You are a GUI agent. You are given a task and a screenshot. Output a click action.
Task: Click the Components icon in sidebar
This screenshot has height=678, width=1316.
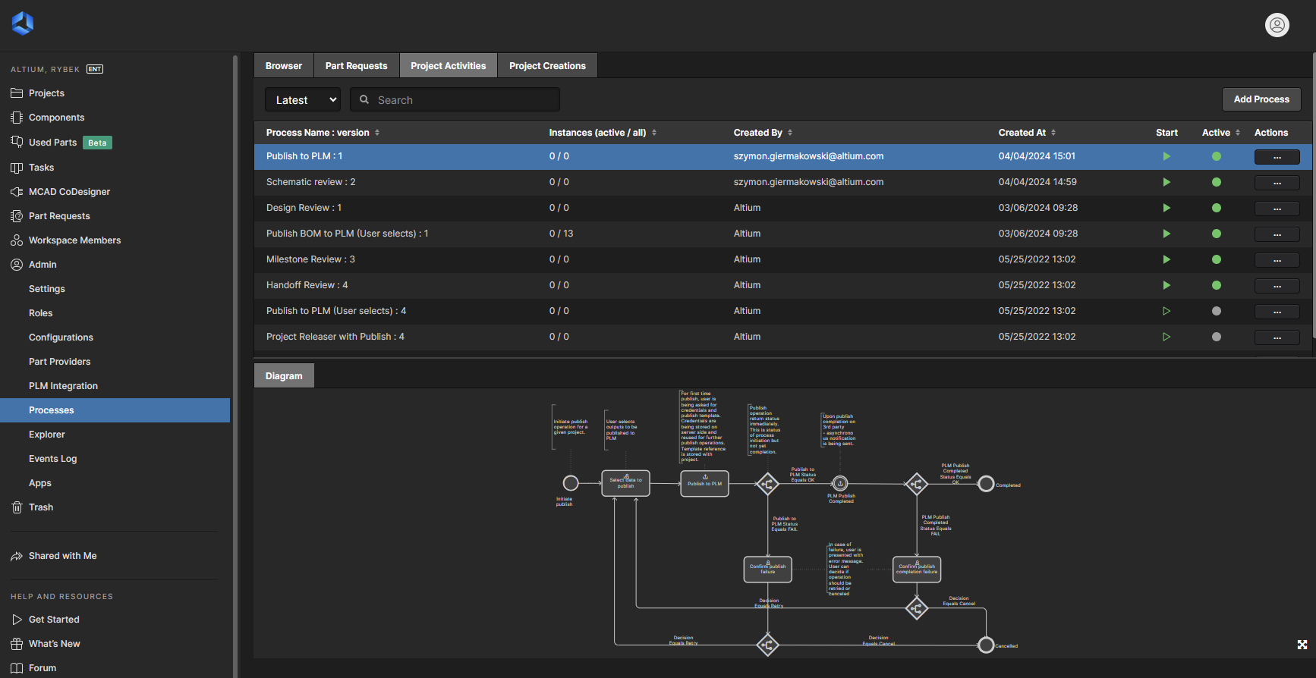click(x=17, y=118)
